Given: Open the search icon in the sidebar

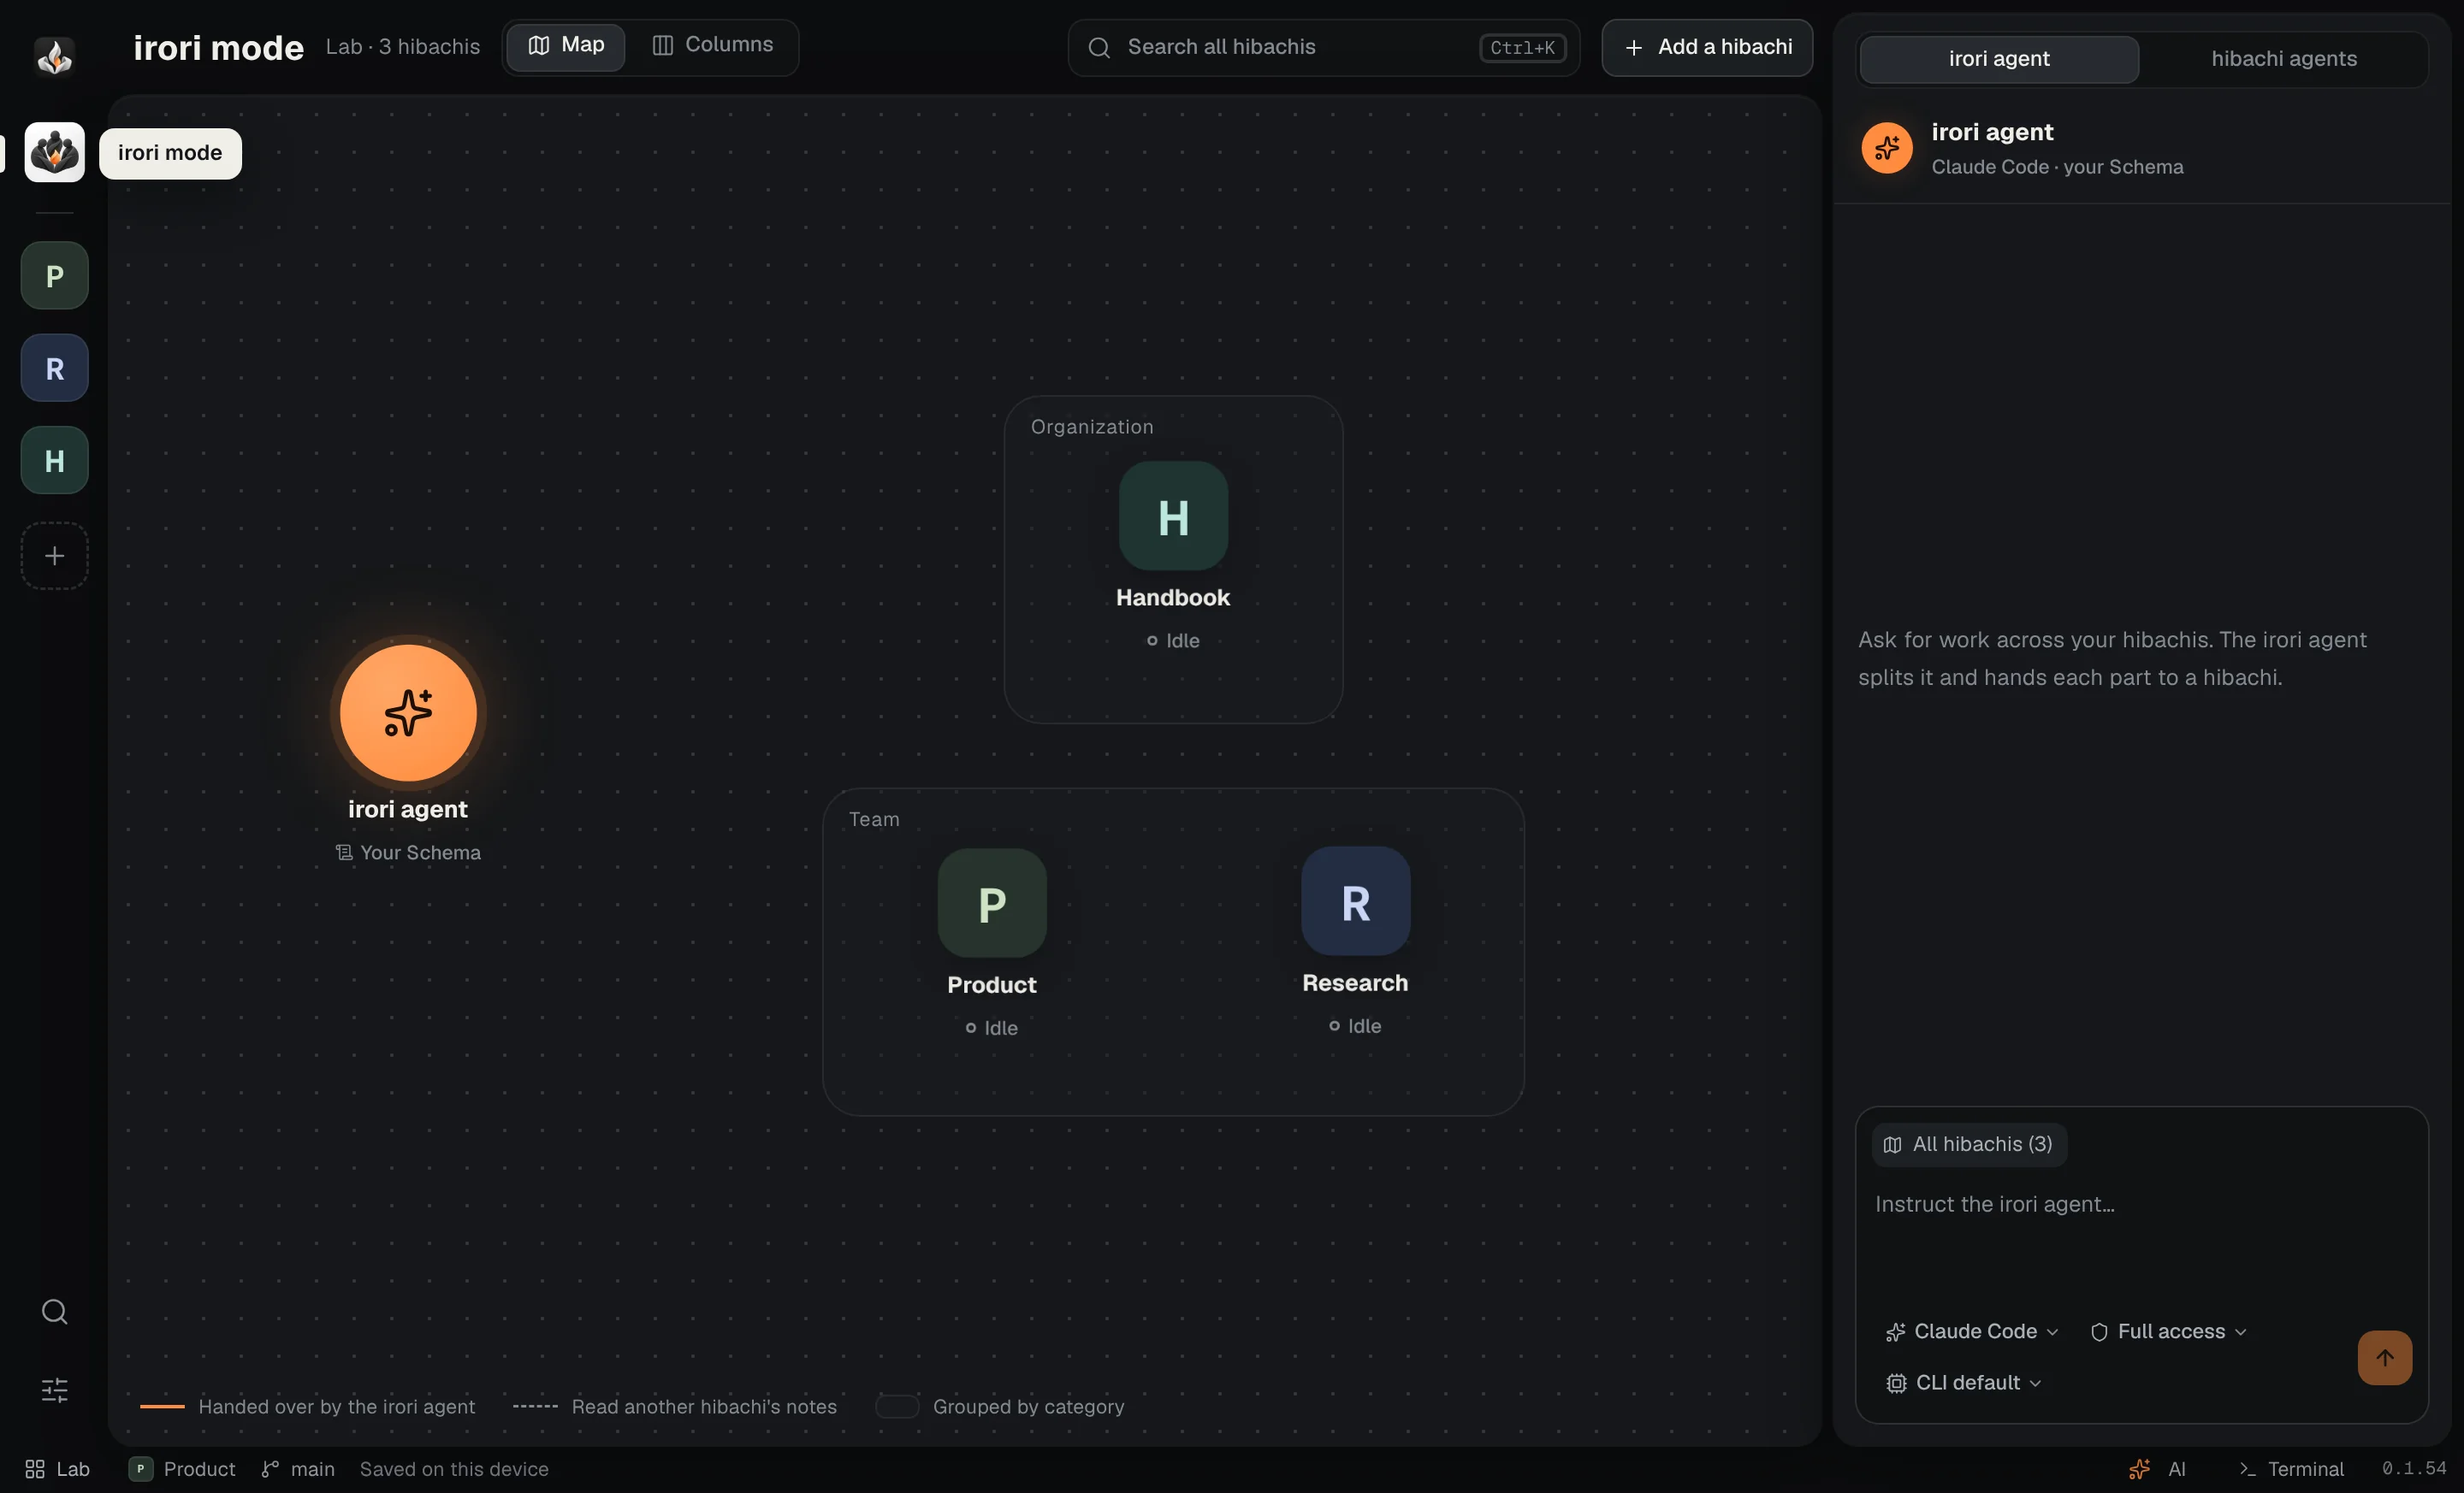Looking at the screenshot, I should (x=54, y=1311).
